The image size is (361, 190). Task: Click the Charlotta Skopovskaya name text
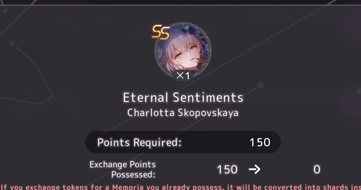(x=183, y=113)
